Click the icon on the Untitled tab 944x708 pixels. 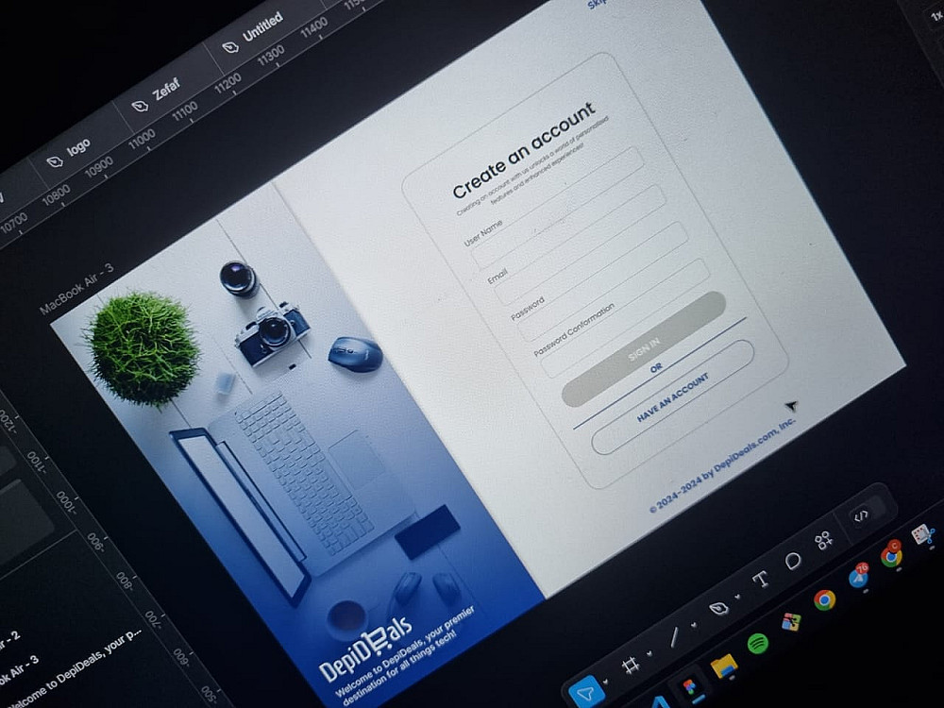(x=229, y=47)
